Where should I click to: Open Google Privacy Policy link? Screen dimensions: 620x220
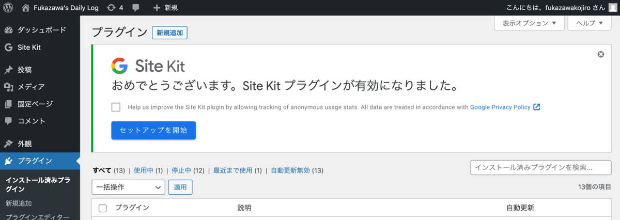coord(500,107)
